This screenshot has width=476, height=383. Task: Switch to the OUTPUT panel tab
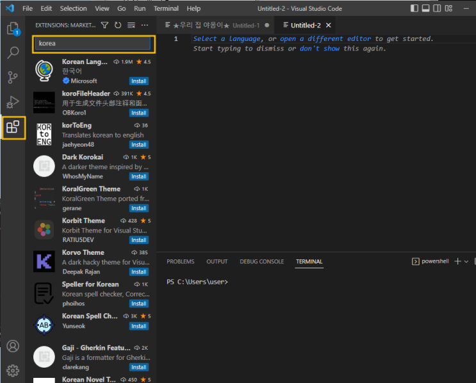tap(217, 261)
